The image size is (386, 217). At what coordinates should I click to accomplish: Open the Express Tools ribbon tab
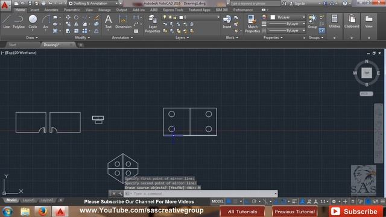[x=173, y=10]
